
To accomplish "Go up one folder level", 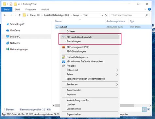I will pos(20,15).
